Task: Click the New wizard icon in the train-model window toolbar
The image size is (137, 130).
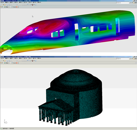Action: [x=2, y=5]
